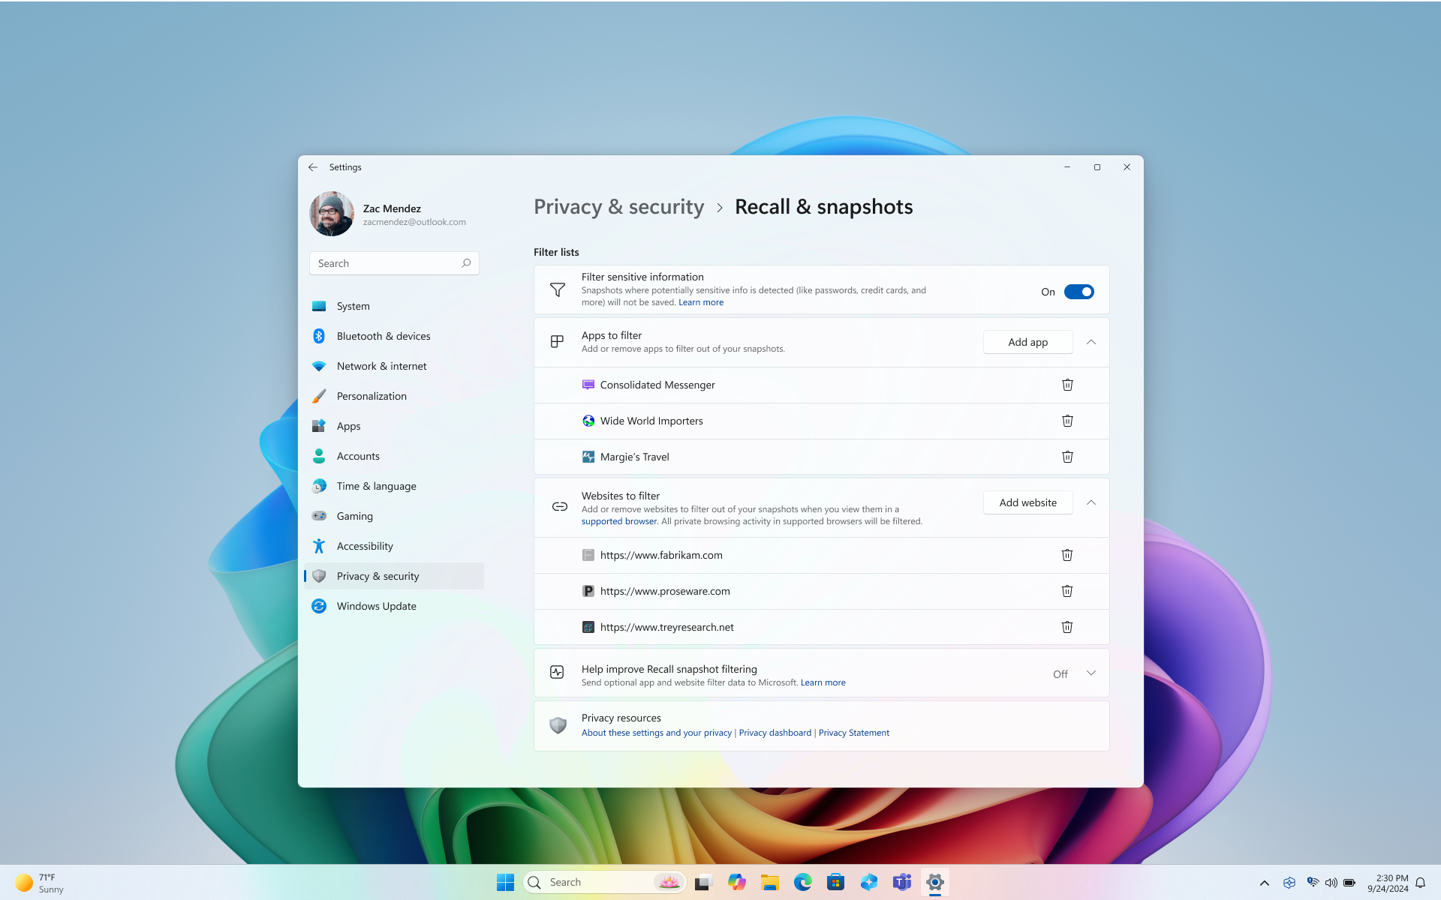This screenshot has width=1441, height=900.
Task: Click the Websites to filter link icon
Action: 559,506
